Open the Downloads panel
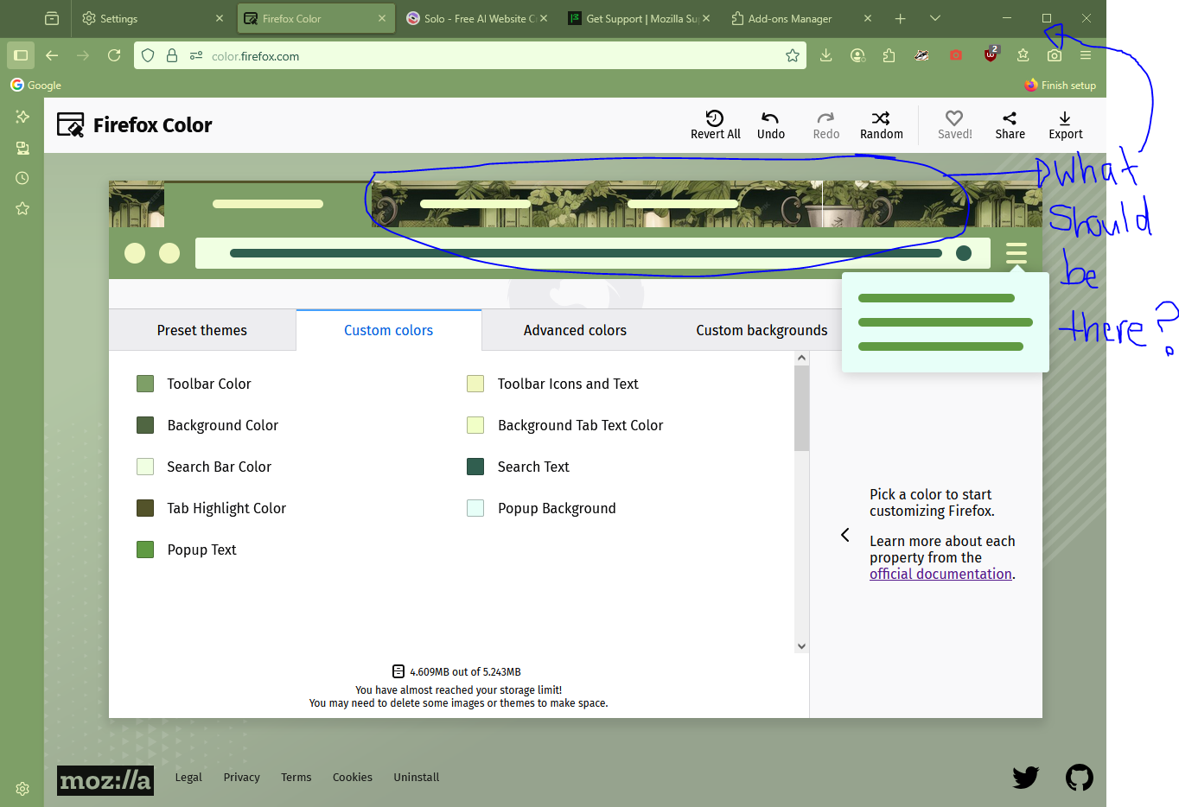Screen dimensions: 1179x807 826,55
